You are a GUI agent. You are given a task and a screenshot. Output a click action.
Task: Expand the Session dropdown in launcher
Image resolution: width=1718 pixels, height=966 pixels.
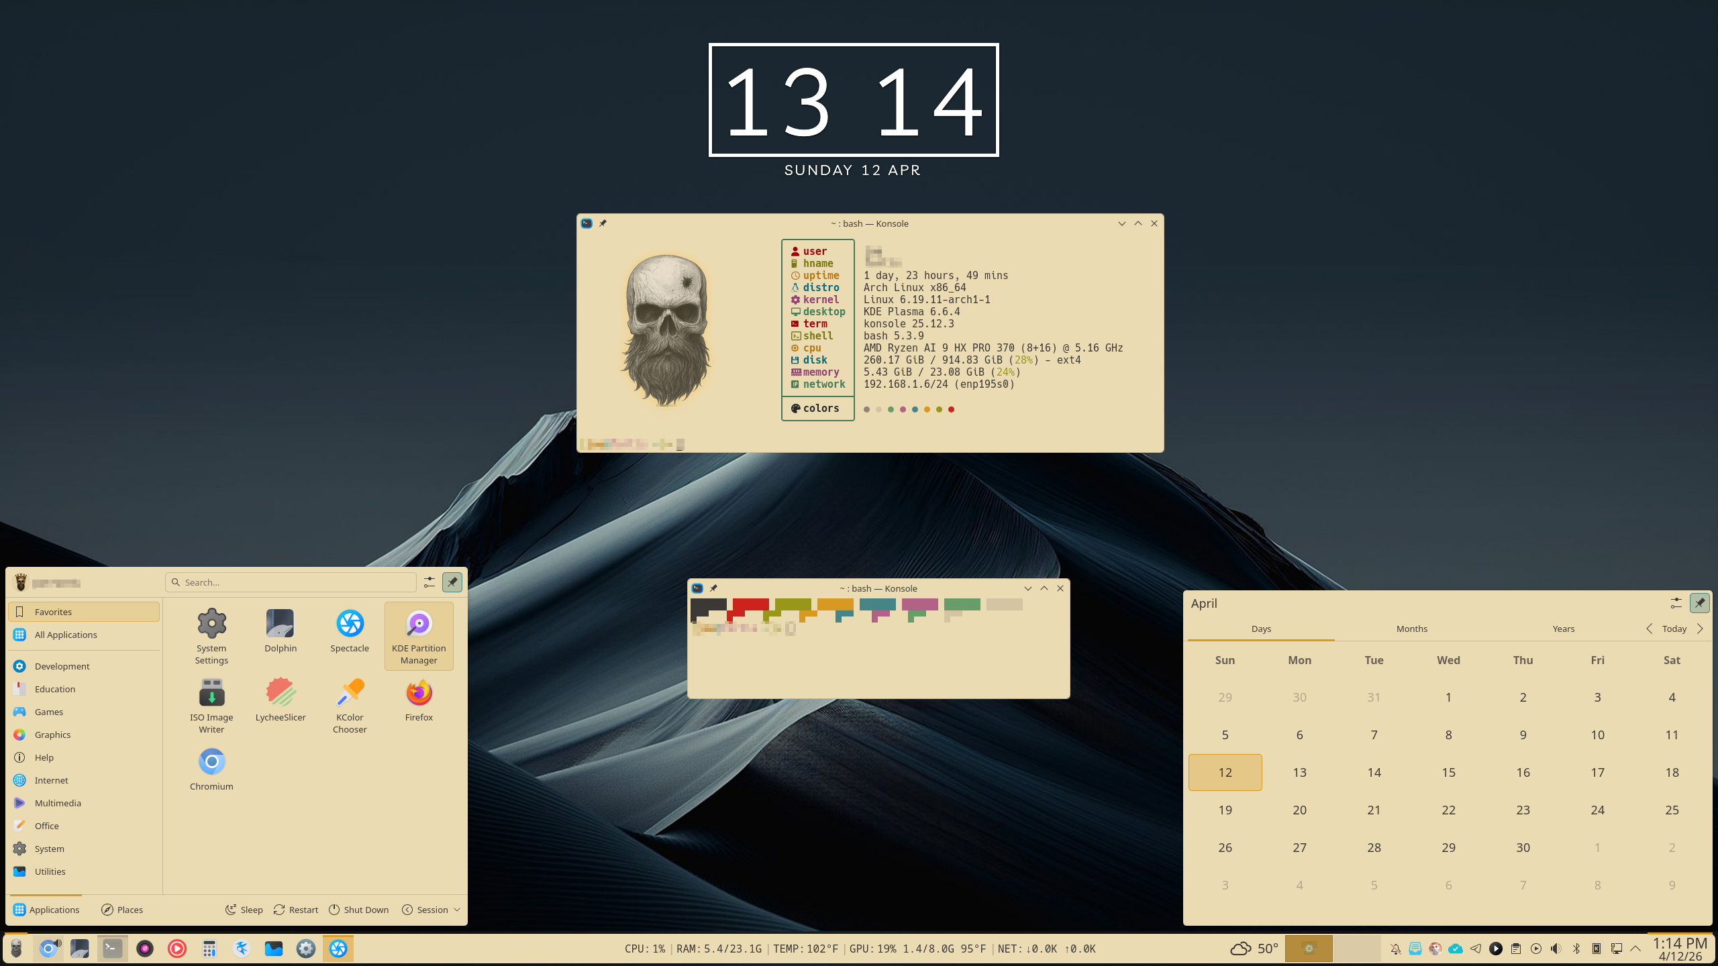tap(431, 910)
